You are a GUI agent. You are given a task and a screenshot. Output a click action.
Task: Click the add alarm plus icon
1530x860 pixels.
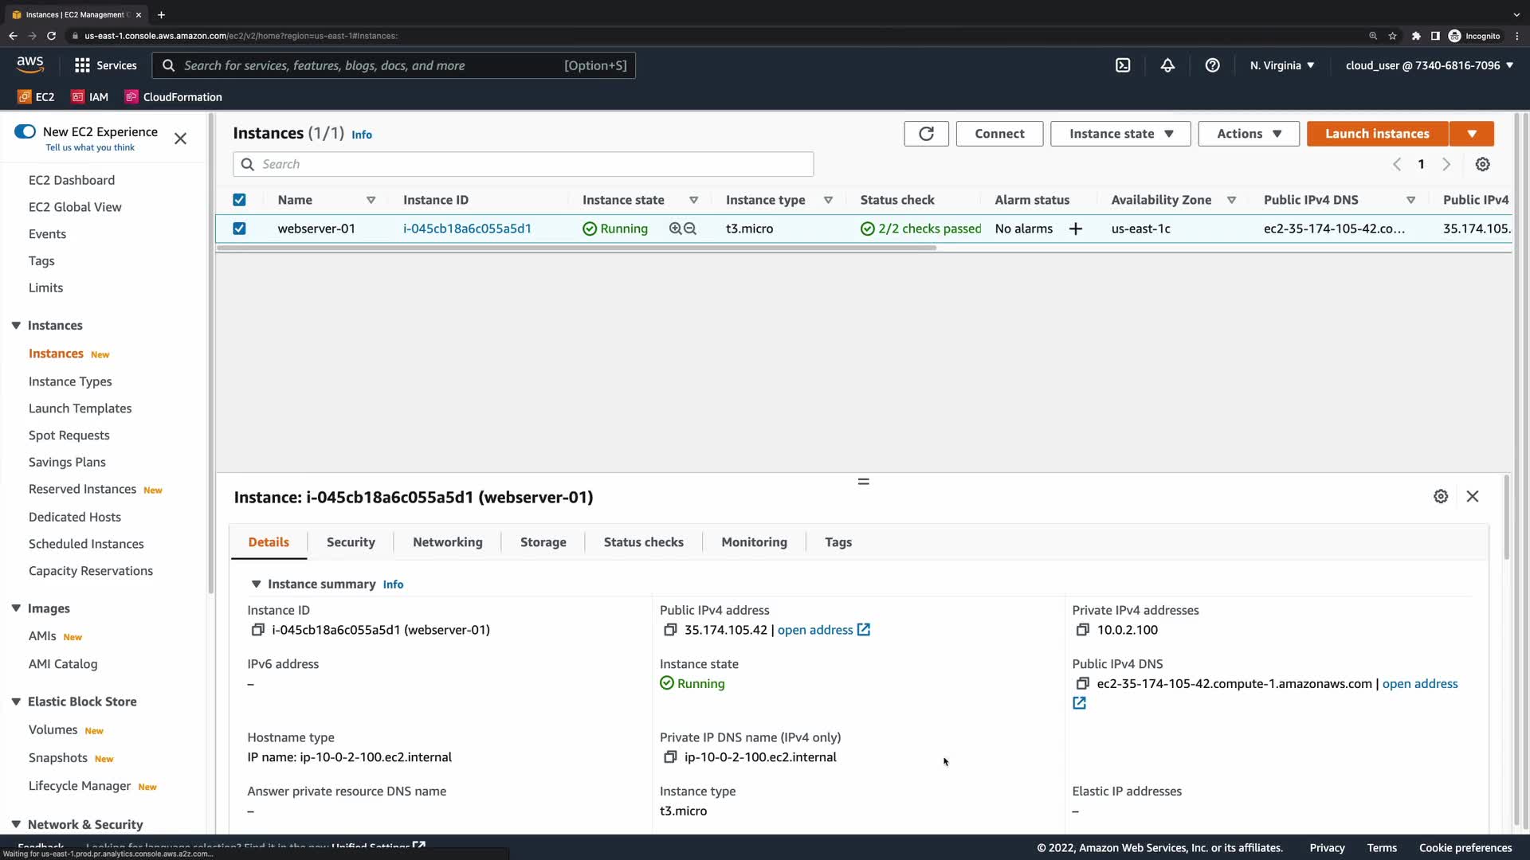coord(1076,229)
